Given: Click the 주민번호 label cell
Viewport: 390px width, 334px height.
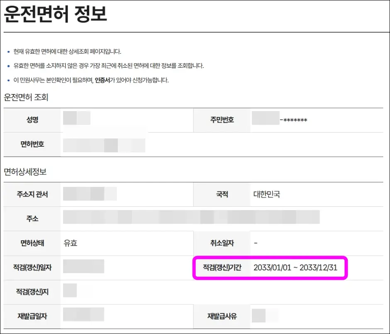Looking at the screenshot, I should click(x=222, y=120).
